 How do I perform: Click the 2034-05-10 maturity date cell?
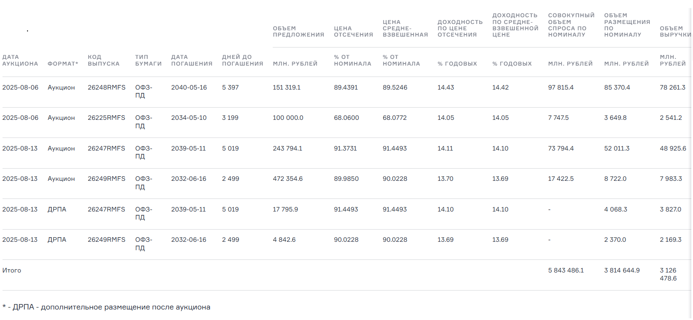[x=189, y=118]
